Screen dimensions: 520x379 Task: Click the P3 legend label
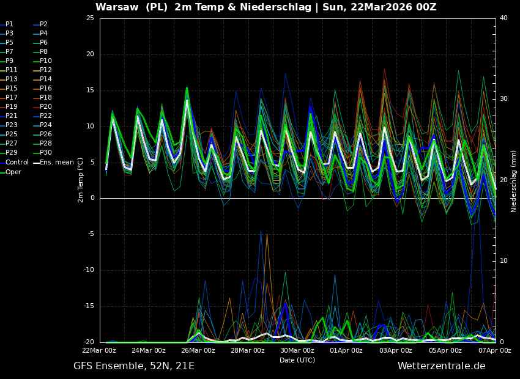pos(9,33)
